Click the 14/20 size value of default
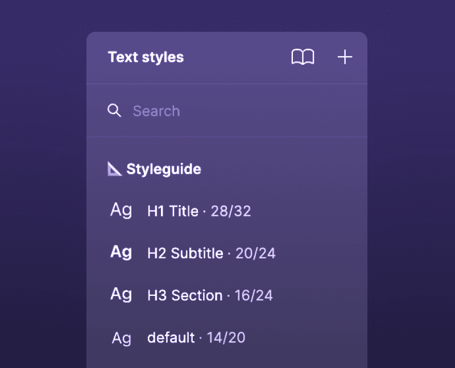The height and width of the screenshot is (368, 455). pos(226,338)
